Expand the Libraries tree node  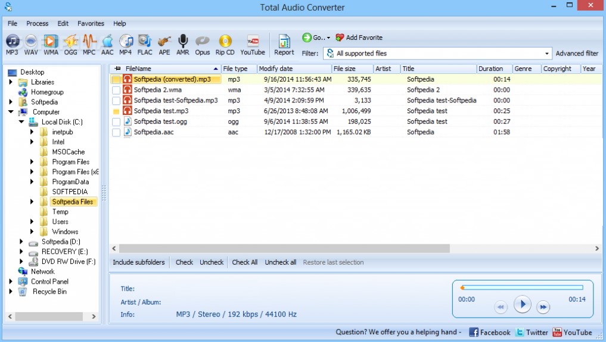pyautogui.click(x=11, y=82)
